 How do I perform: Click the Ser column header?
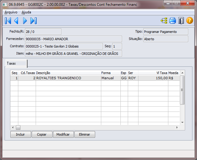(x=133, y=73)
